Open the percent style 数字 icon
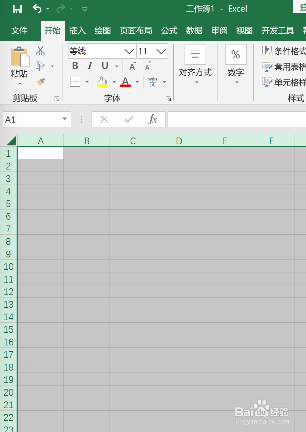306x432 pixels. (235, 54)
